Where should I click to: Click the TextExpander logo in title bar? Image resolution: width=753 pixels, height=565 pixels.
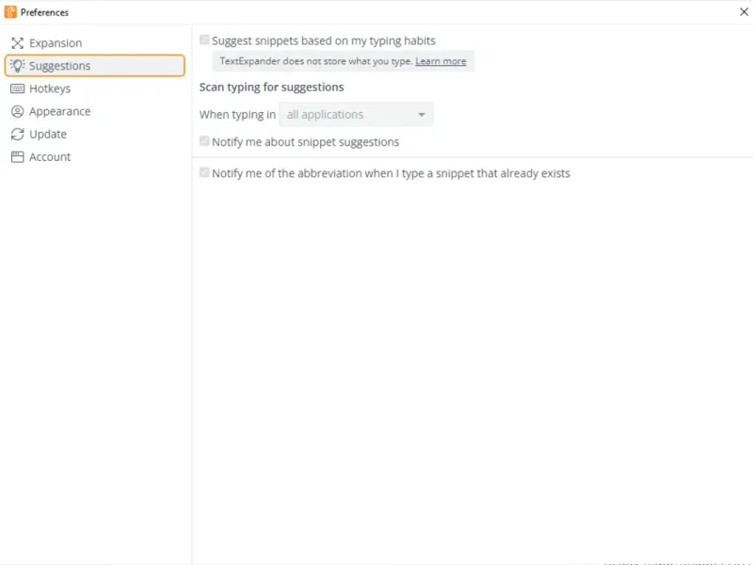point(10,12)
